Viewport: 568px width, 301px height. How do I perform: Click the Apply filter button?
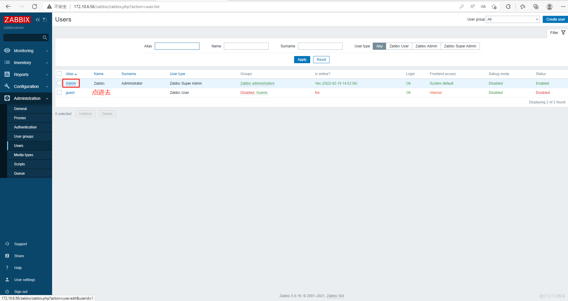pyautogui.click(x=302, y=60)
